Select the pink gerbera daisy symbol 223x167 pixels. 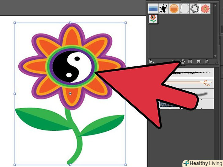click(205, 8)
